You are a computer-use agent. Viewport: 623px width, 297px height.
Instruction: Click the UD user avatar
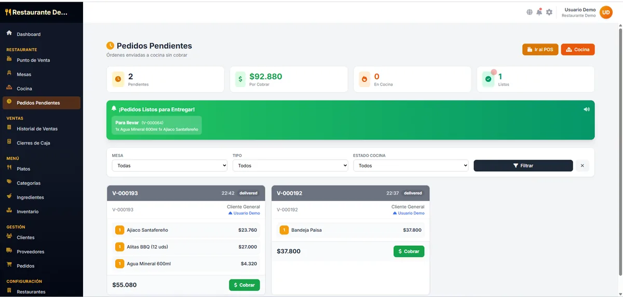(606, 12)
